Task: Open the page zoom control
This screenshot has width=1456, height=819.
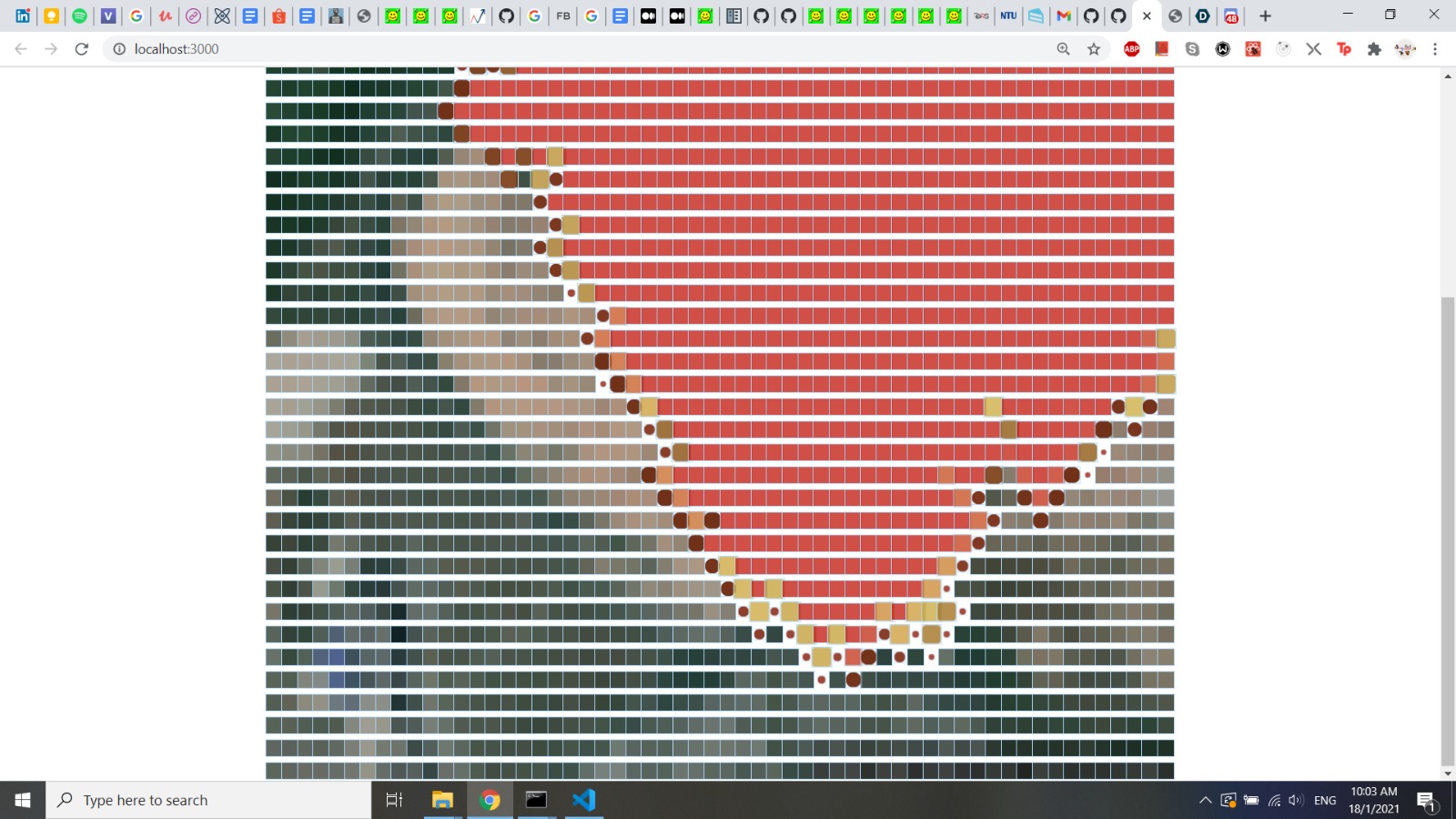Action: (x=1063, y=49)
